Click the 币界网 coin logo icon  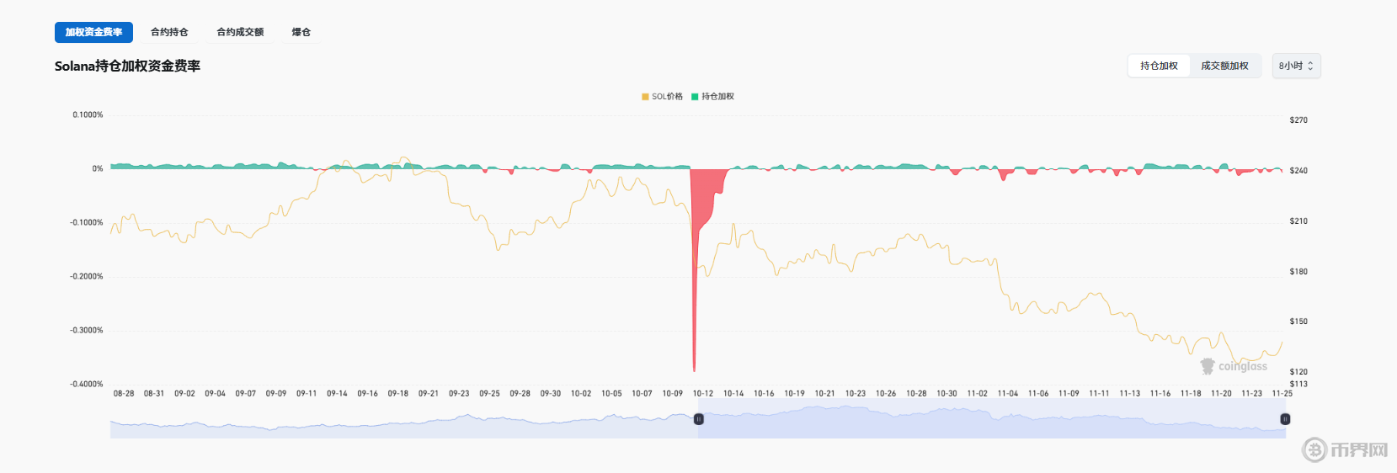click(1314, 449)
